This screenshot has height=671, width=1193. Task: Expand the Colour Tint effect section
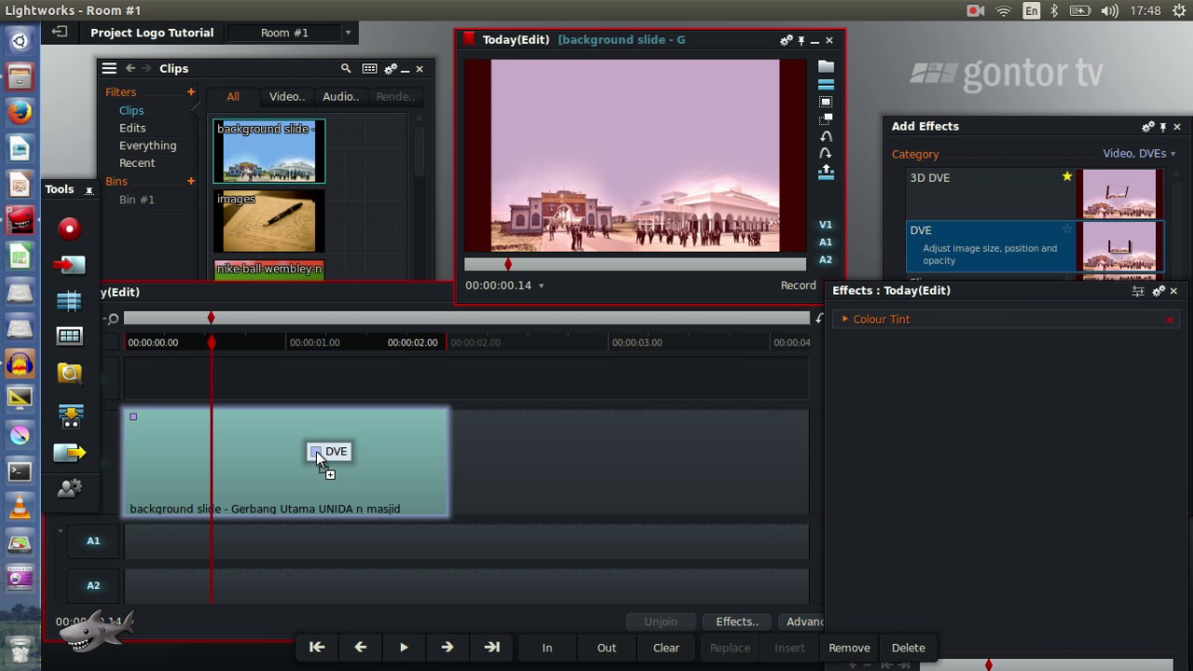[845, 319]
